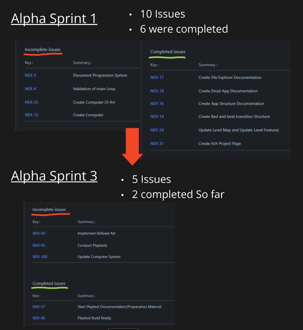Open the NEX-3 issue link
303x330 pixels.
click(x=30, y=75)
